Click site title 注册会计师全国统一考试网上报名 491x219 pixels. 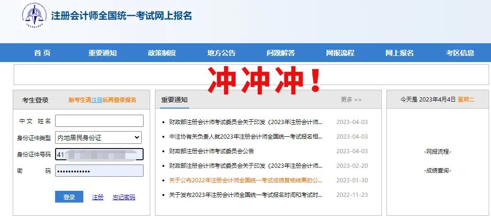click(x=121, y=16)
